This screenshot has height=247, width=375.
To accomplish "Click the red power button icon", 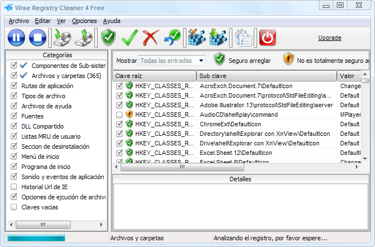I will point(268,38).
